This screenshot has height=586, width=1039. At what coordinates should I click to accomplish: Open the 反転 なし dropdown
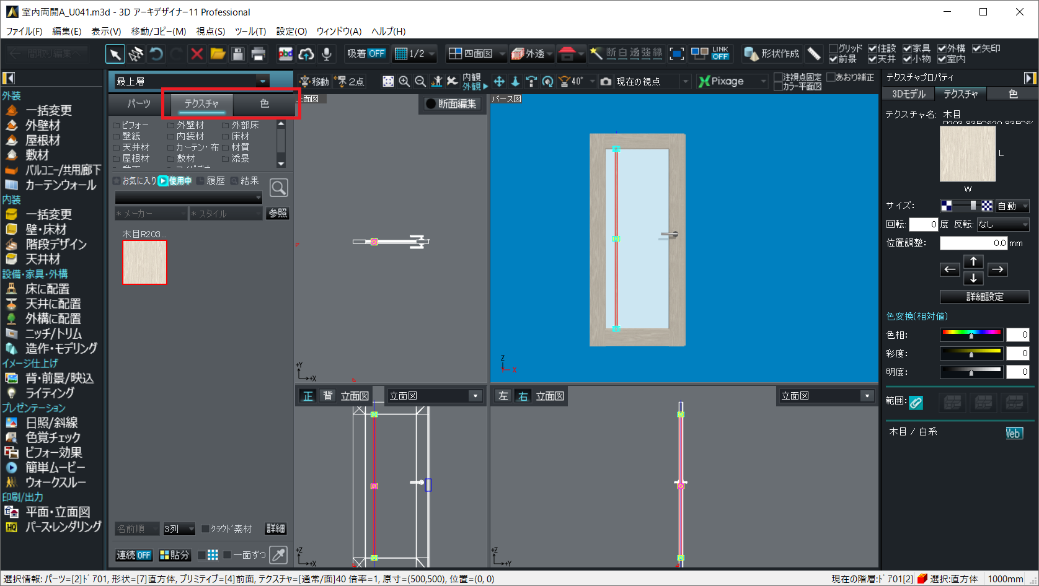coord(1003,224)
